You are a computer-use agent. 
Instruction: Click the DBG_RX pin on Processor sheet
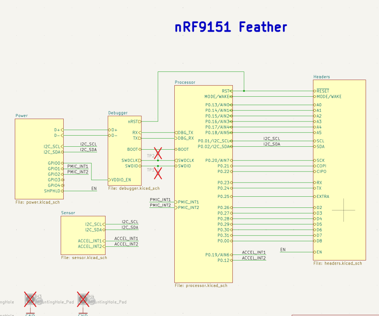click(x=184, y=138)
